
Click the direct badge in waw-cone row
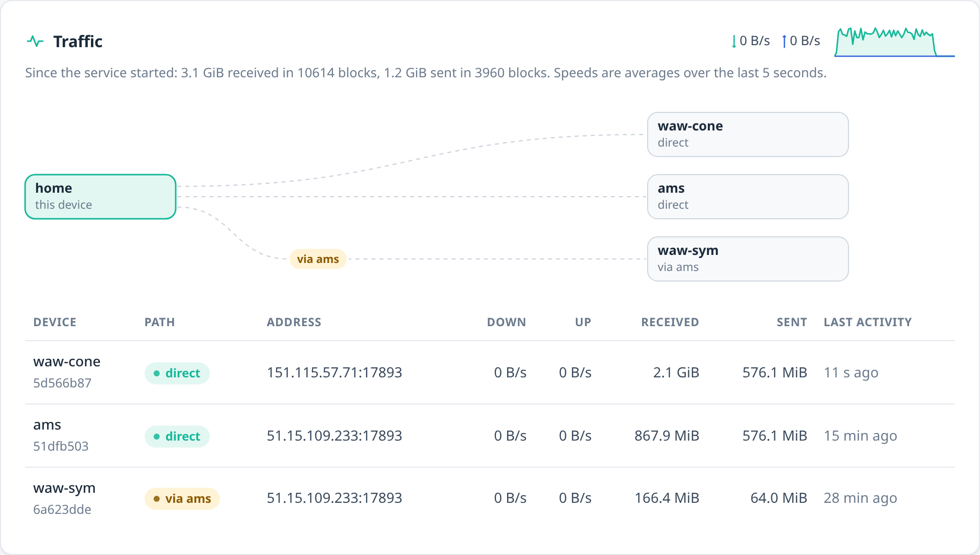(x=177, y=373)
